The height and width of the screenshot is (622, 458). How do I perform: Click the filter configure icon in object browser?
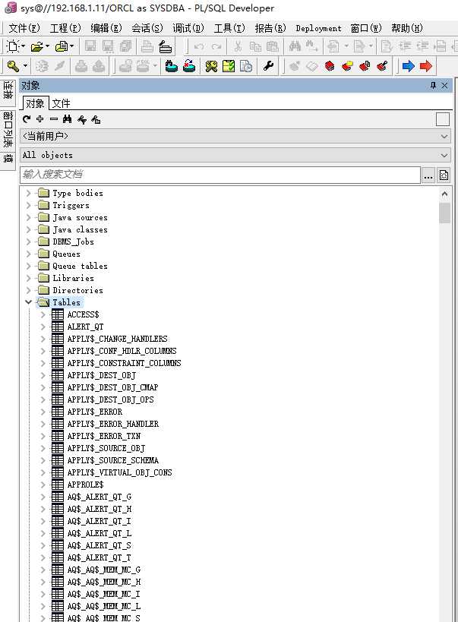pyautogui.click(x=82, y=119)
